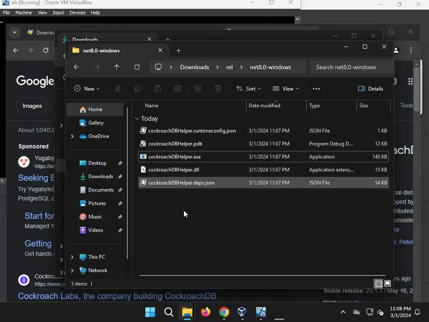
Task: Open the Sort dropdown
Action: [249, 89]
